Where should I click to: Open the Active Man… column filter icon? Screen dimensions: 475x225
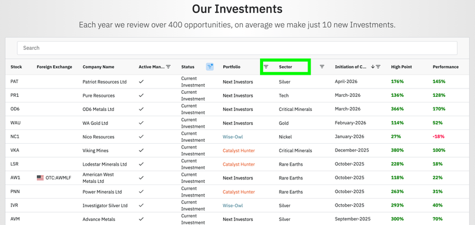pos(169,66)
